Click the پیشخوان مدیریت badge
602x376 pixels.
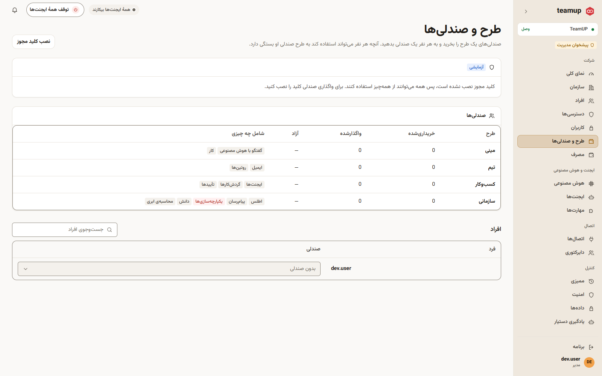point(575,45)
